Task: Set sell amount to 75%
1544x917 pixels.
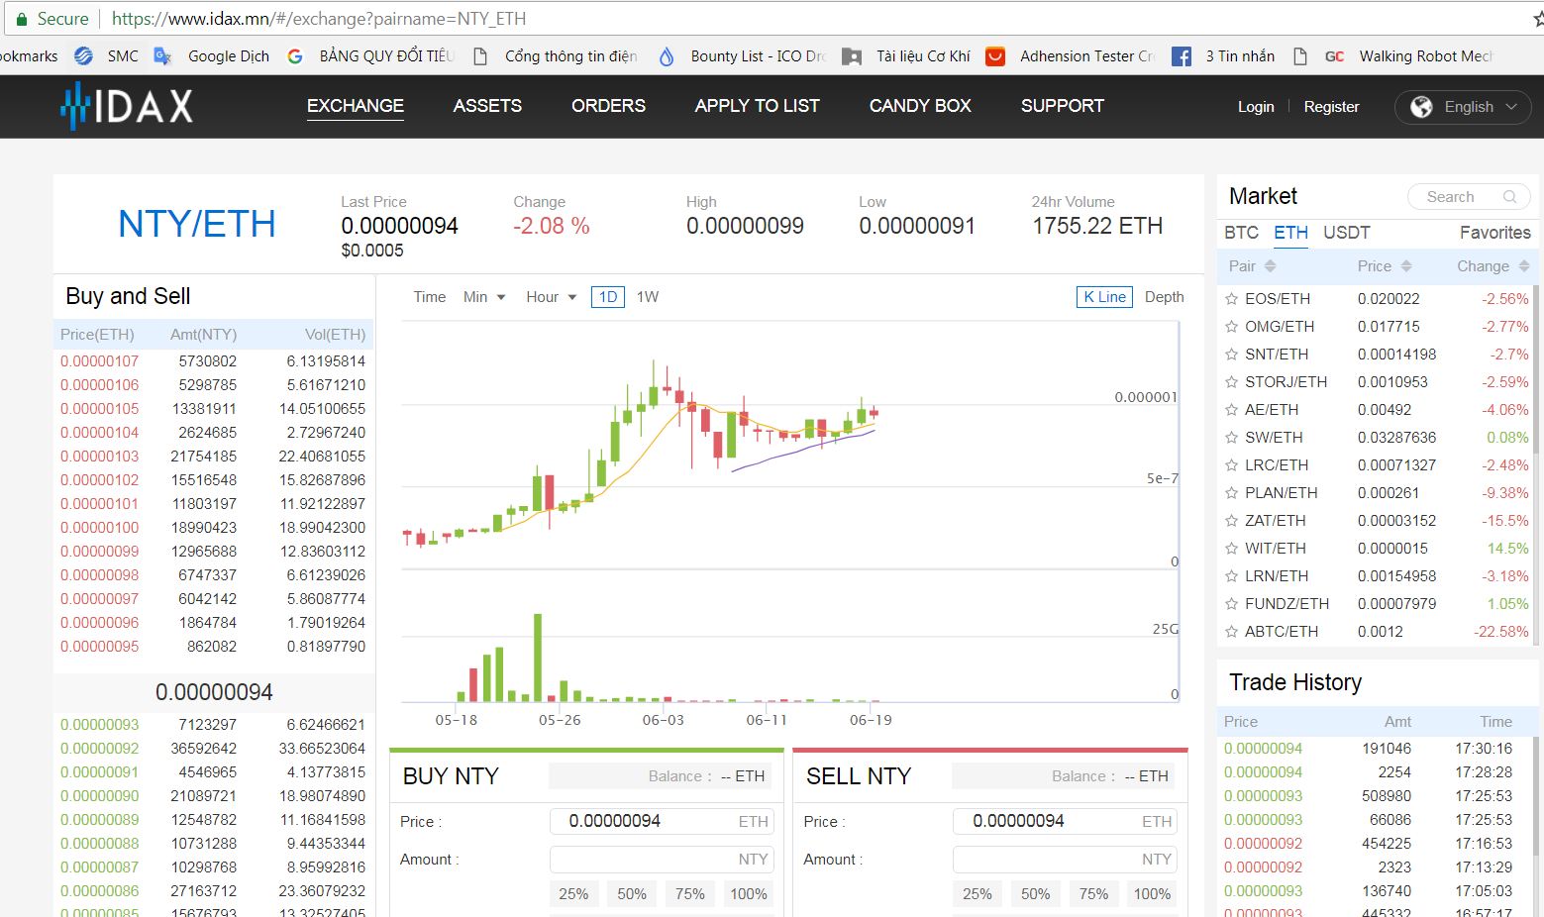Action: click(1094, 894)
